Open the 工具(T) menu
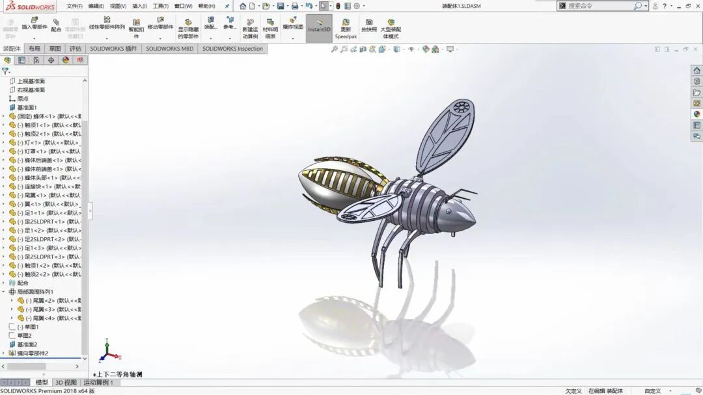 click(161, 6)
